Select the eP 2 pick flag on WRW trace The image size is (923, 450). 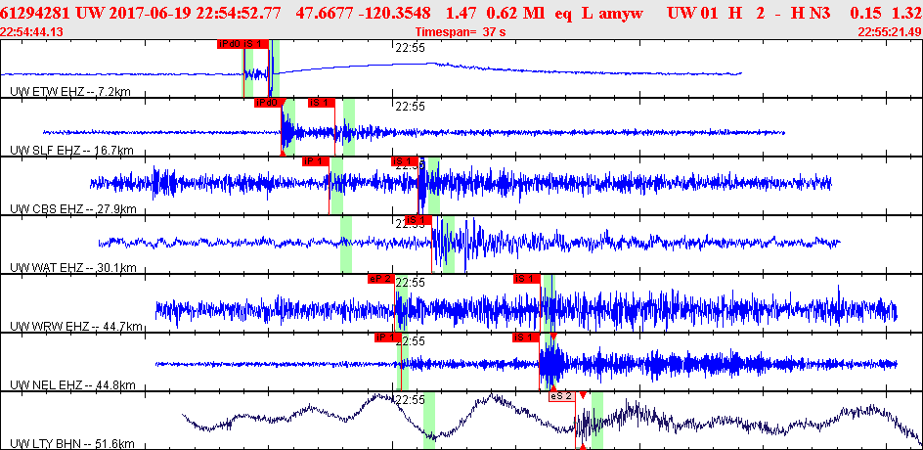point(380,279)
